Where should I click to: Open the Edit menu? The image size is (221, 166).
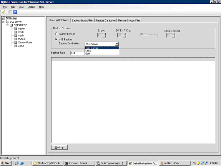tap(13, 7)
